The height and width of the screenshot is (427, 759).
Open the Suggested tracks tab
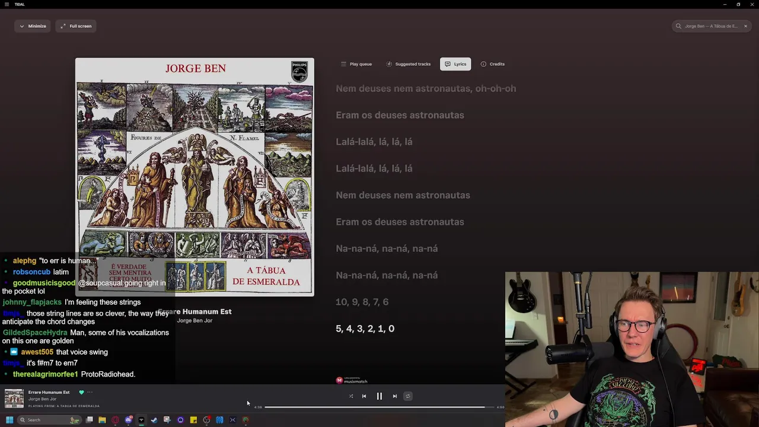click(x=409, y=64)
